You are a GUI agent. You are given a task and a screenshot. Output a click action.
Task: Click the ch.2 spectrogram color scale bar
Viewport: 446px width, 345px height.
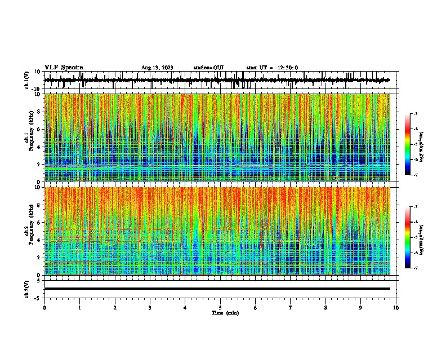pos(408,237)
